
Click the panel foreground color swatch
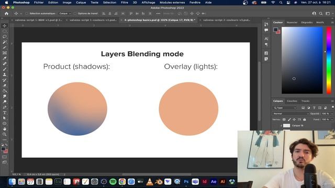(x=276, y=30)
